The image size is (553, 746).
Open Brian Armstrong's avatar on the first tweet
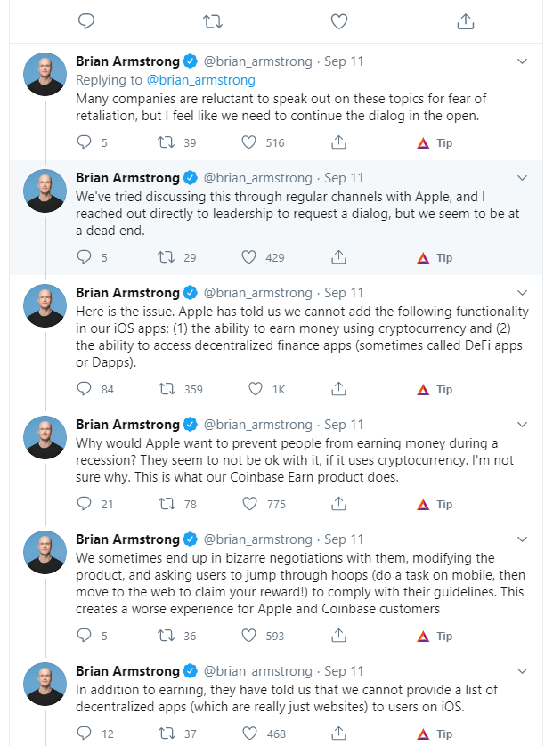45,74
